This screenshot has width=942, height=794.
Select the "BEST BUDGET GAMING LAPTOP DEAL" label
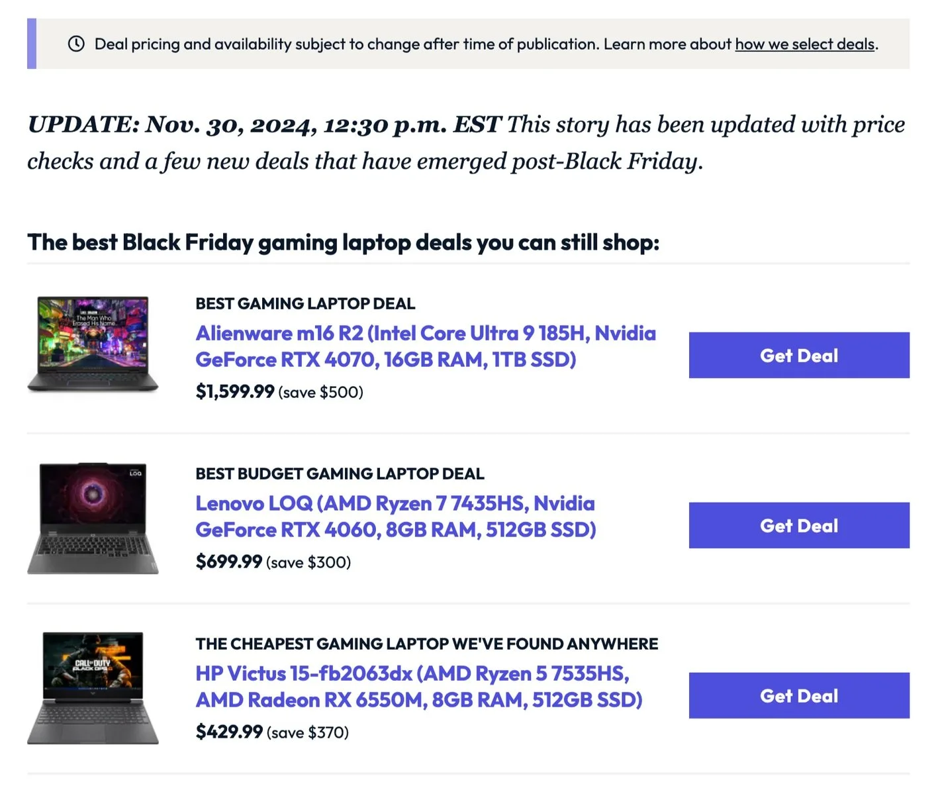click(340, 473)
